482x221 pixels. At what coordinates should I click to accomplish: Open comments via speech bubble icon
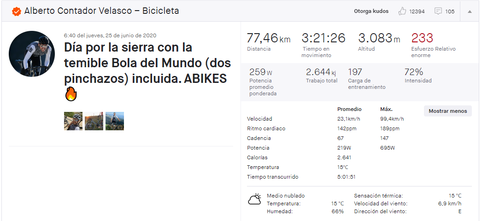coord(438,12)
